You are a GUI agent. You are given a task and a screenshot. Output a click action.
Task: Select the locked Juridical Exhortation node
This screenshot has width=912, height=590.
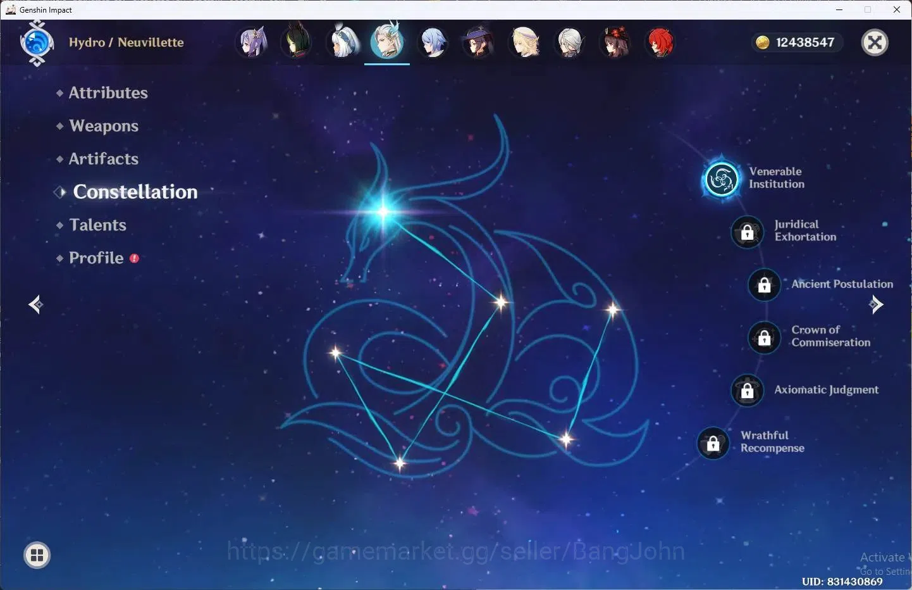[747, 232]
